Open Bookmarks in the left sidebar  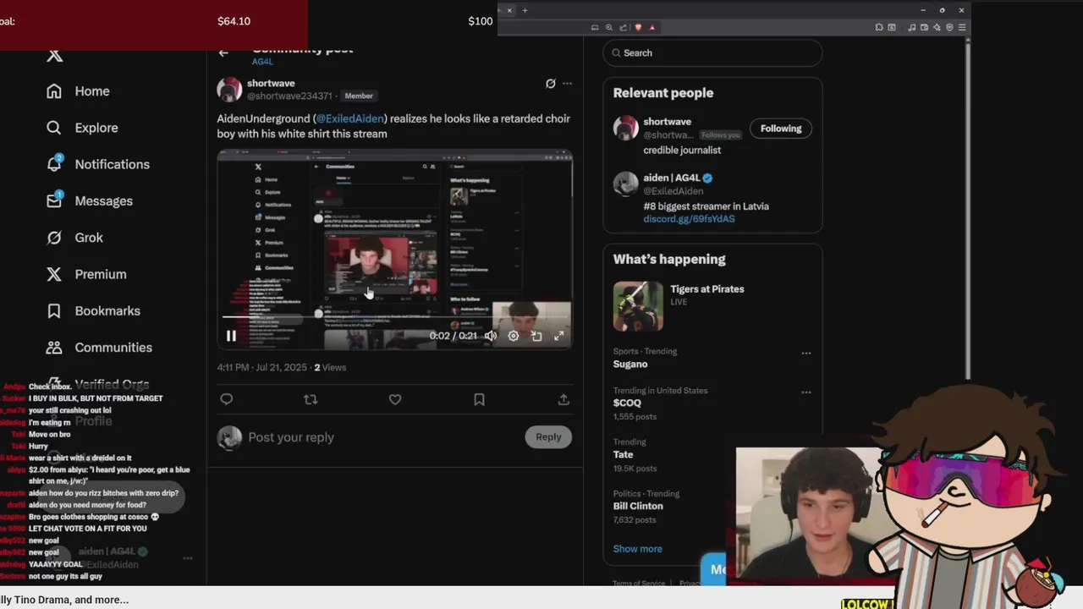click(92, 310)
